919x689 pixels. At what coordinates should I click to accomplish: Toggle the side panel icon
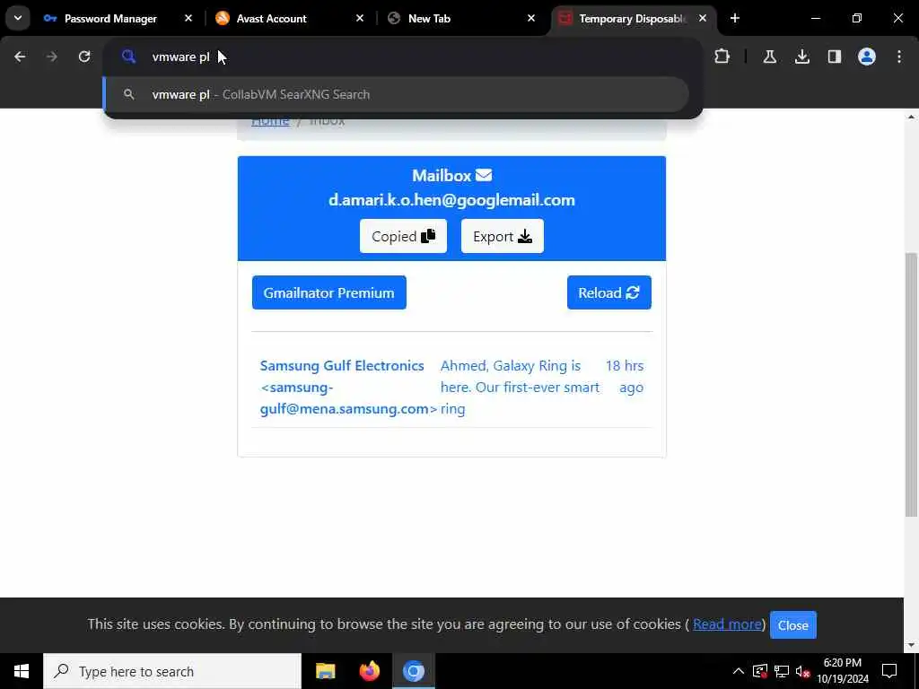tap(835, 57)
